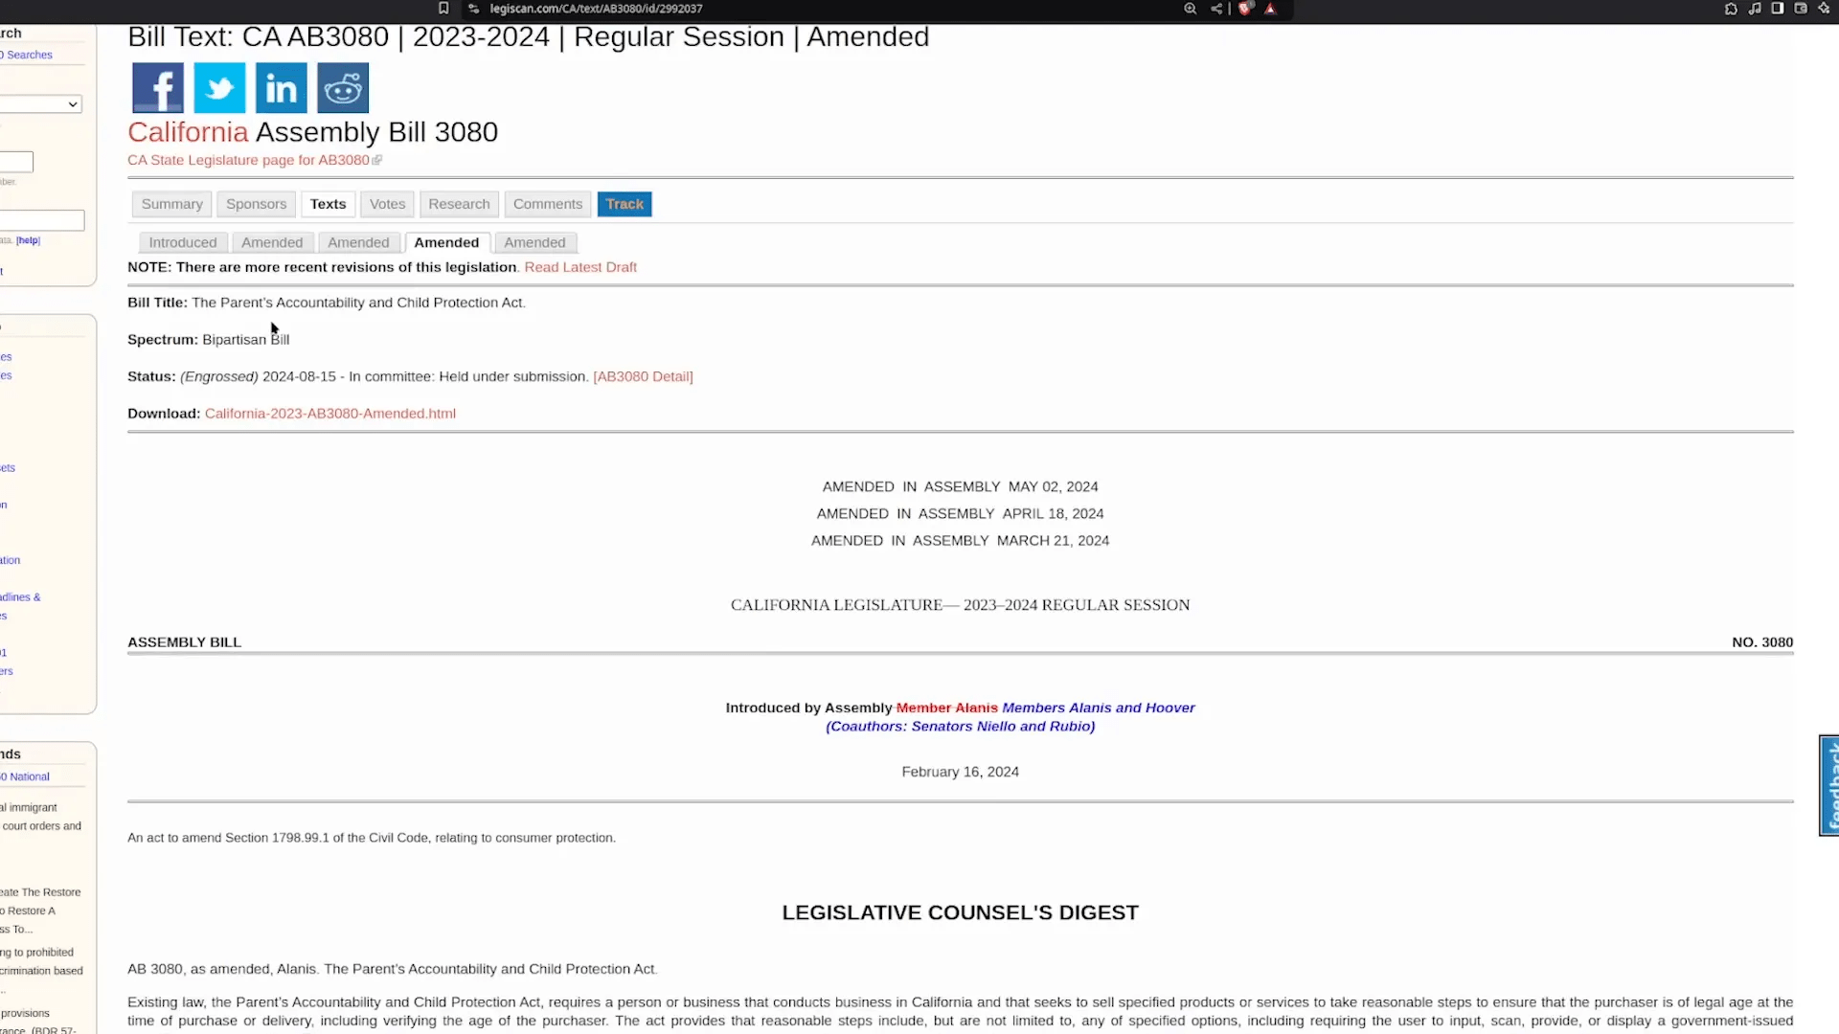1839x1034 pixels.
Task: Click the extensions icon in toolbar
Action: (1732, 9)
